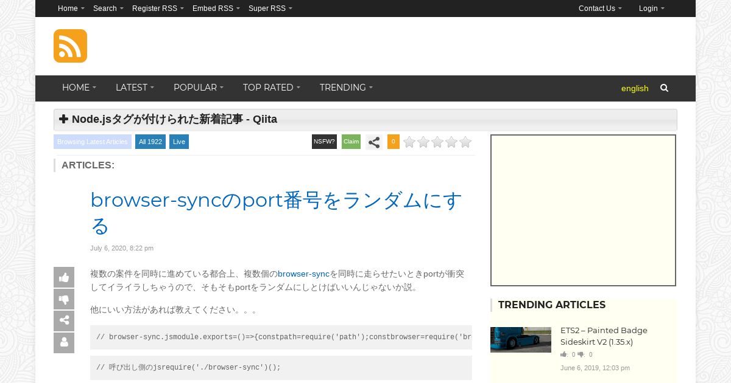
Task: Rate the feed two stars
Action: pyautogui.click(x=423, y=142)
